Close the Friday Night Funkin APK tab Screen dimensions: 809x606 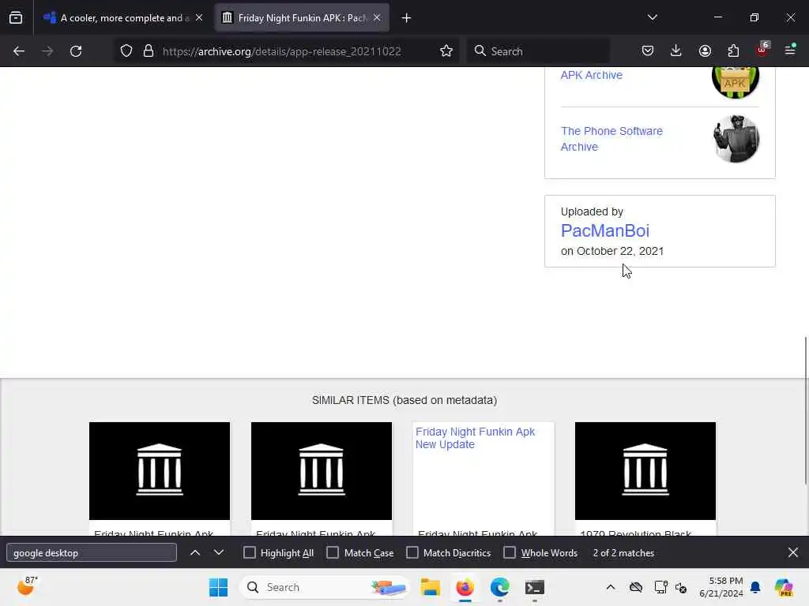[x=377, y=18]
